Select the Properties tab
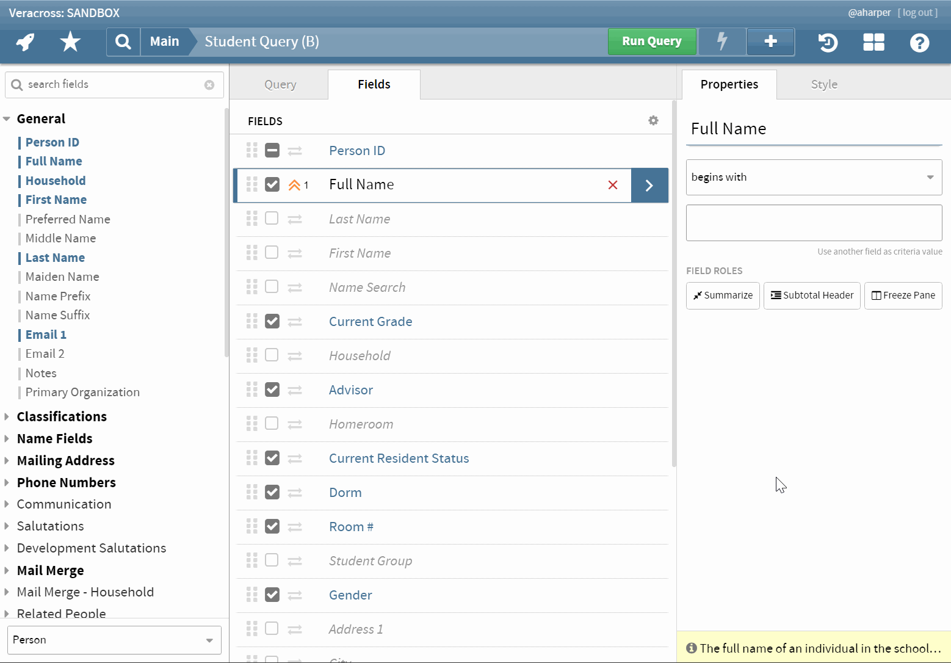 (729, 84)
